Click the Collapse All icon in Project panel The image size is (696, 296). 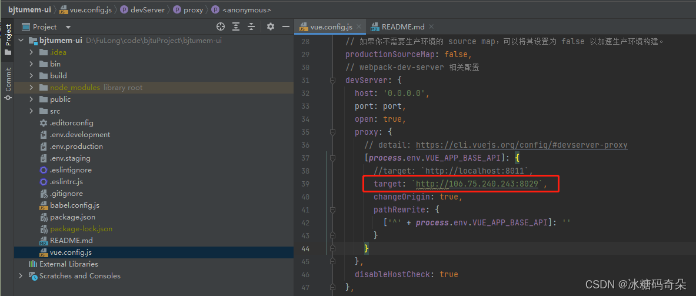coord(251,26)
